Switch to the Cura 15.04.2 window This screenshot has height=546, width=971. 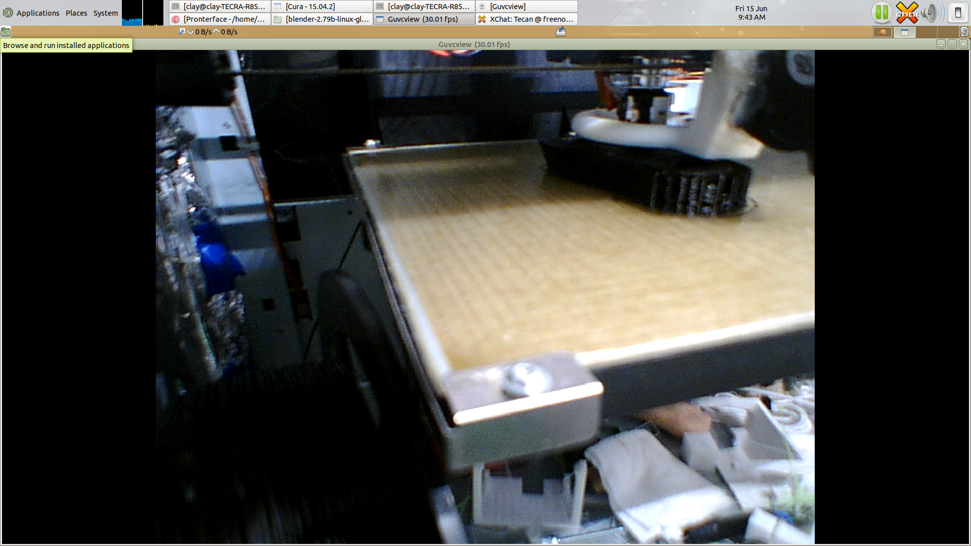[x=322, y=6]
